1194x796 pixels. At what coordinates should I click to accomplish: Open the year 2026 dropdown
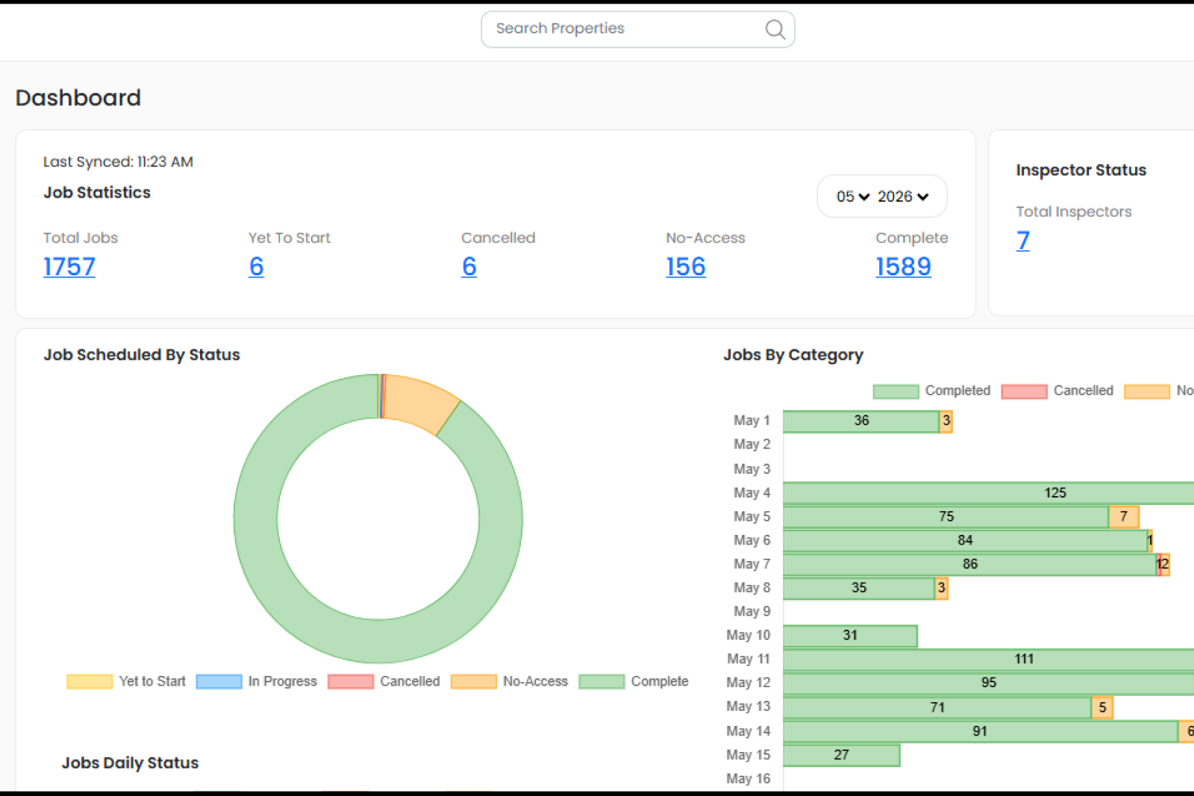pyautogui.click(x=903, y=196)
